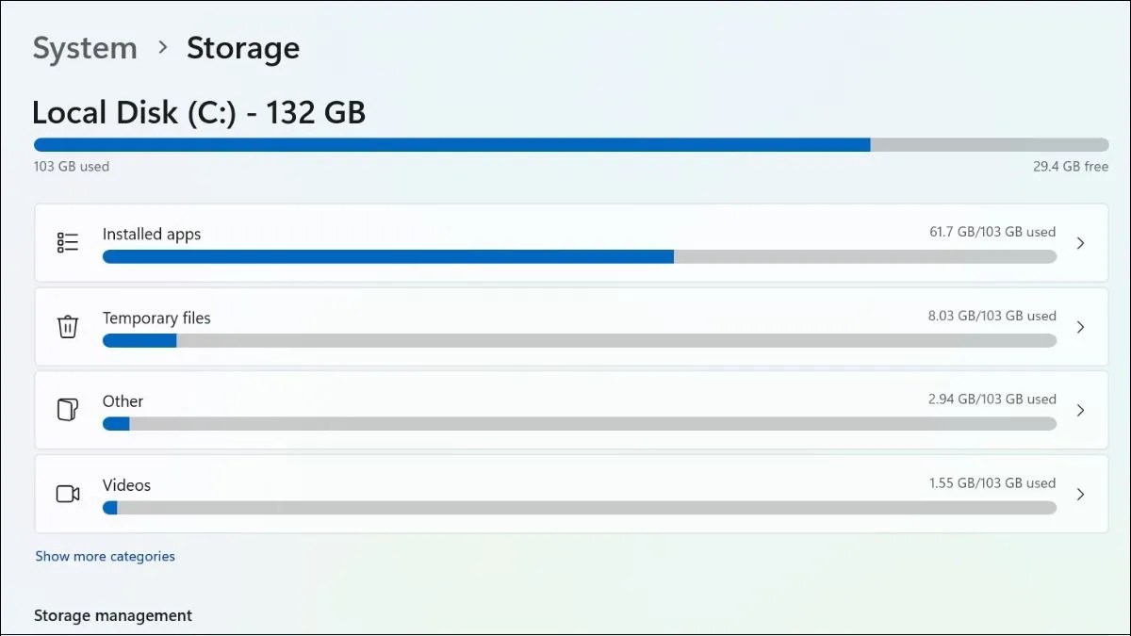This screenshot has width=1131, height=636.
Task: Click the Videos camera icon
Action: (67, 494)
